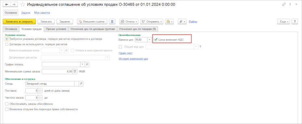Open the Файлы link

click(193, 21)
